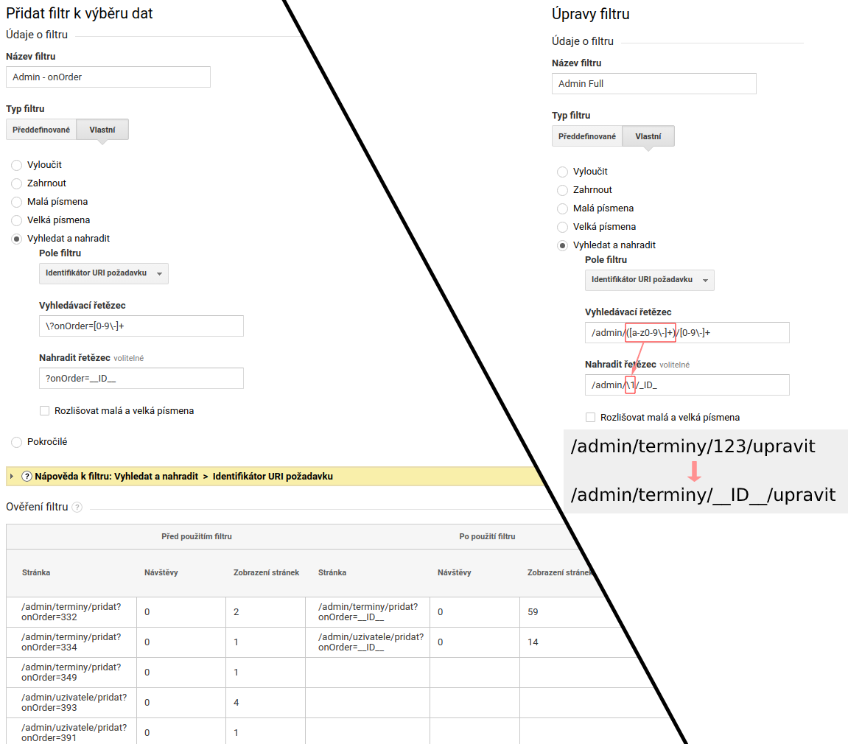Click Stránka column header under Po použití filtru
Image resolution: width=848 pixels, height=744 pixels.
tap(332, 572)
